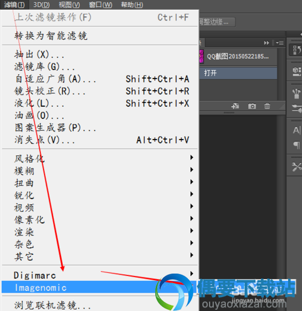This screenshot has height=311, width=302.
Task: Open the History panel dock icon
Action: pos(297,50)
